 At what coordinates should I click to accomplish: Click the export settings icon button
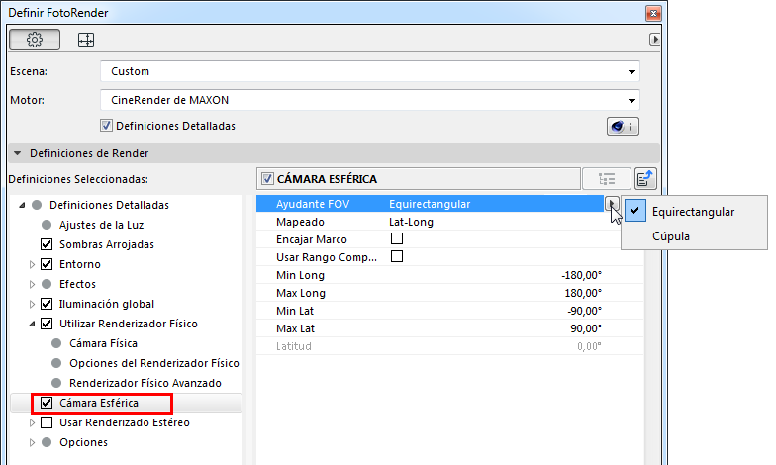pos(645,178)
